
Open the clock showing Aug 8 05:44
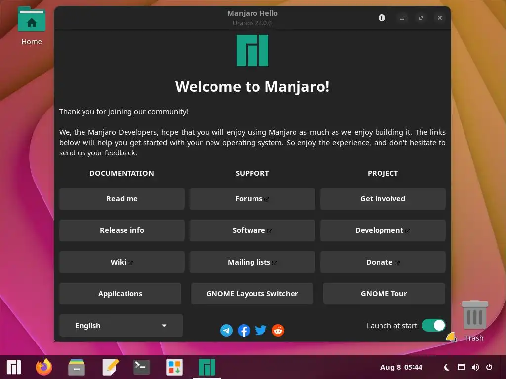coord(401,367)
